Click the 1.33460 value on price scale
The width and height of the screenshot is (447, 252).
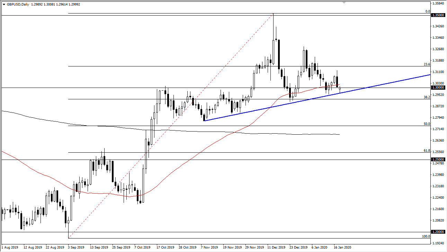438,38
